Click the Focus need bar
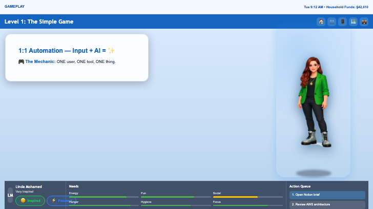Viewport: 373px width, 209px height. point(247,205)
